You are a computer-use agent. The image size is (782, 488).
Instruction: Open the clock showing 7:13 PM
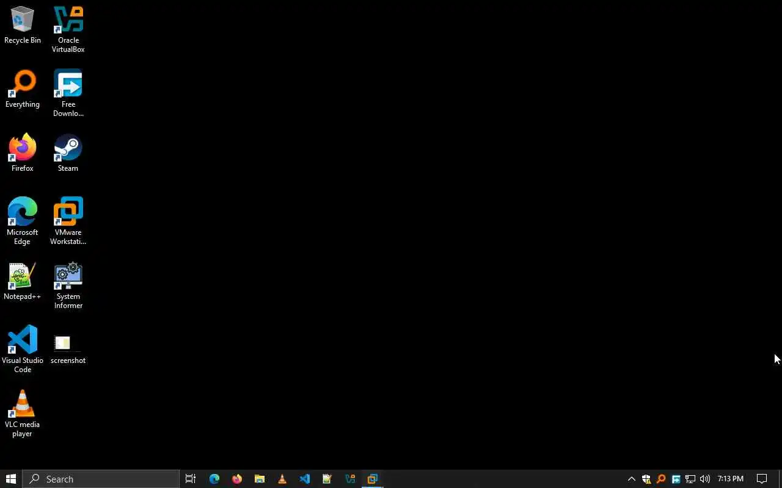coord(731,479)
